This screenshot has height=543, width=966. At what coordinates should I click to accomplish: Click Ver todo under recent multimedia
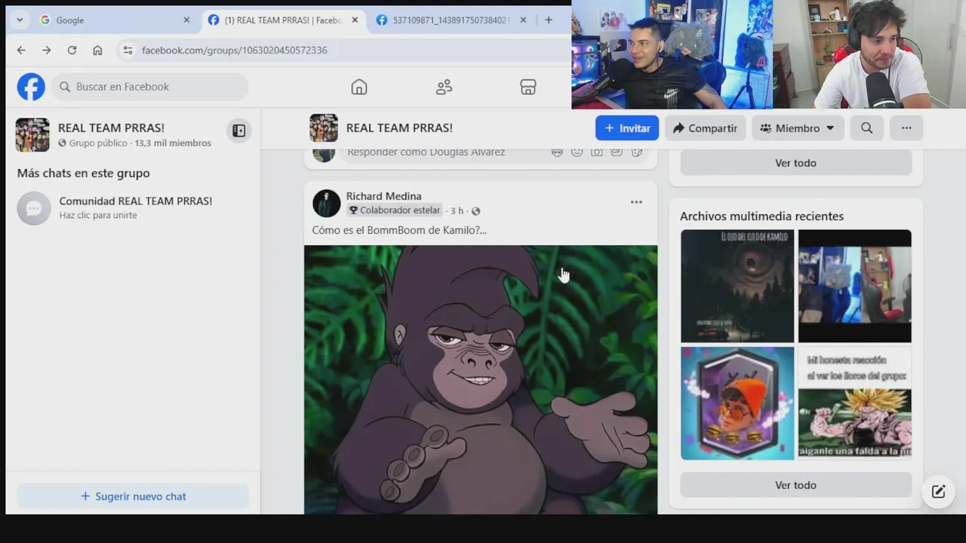click(x=795, y=485)
